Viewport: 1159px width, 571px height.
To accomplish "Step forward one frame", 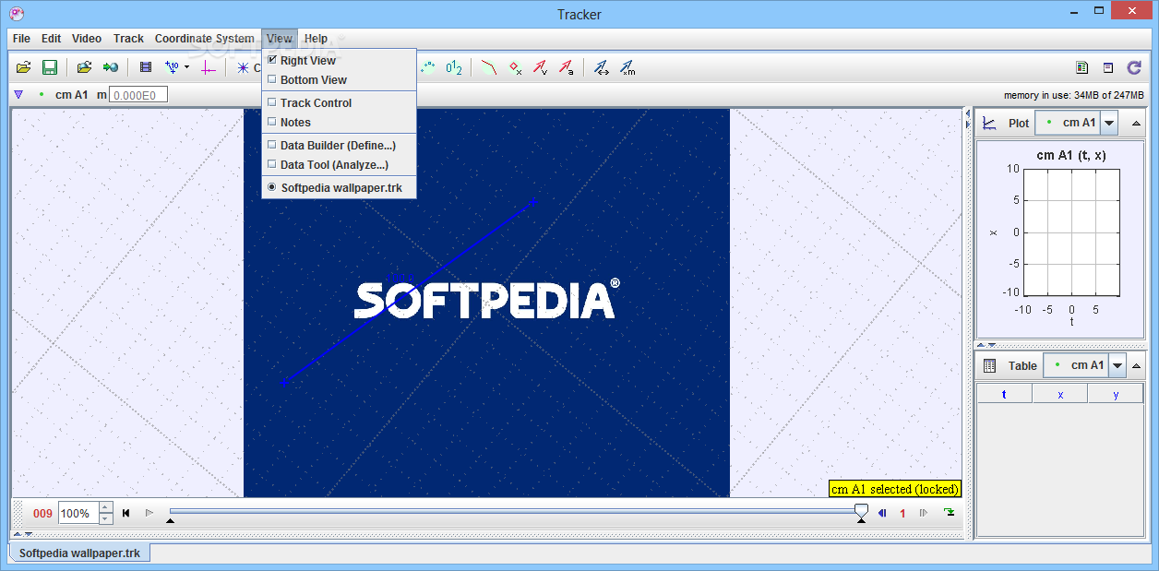I will click(x=923, y=513).
